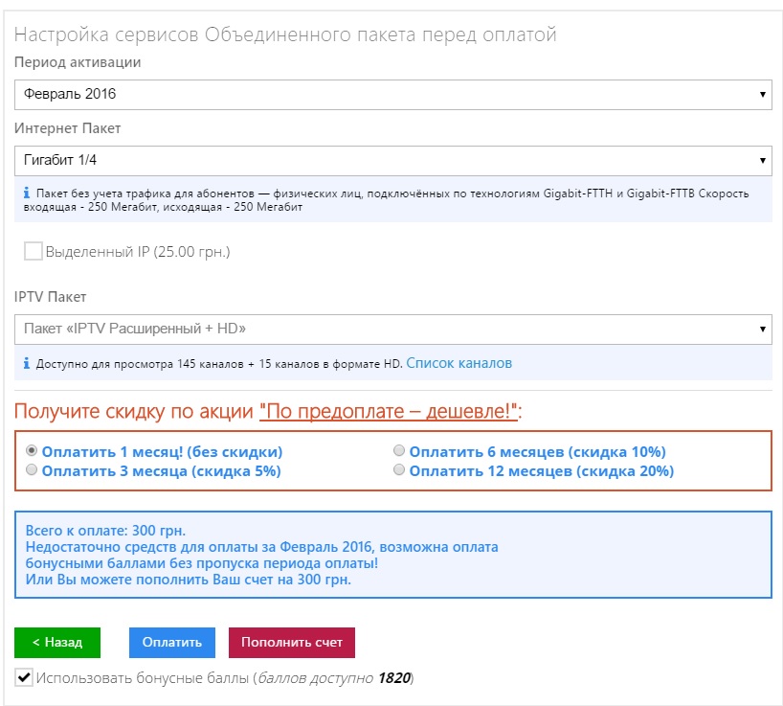Enable the Выделенный IP checkbox
Image resolution: width=783 pixels, height=706 pixels.
click(x=34, y=252)
